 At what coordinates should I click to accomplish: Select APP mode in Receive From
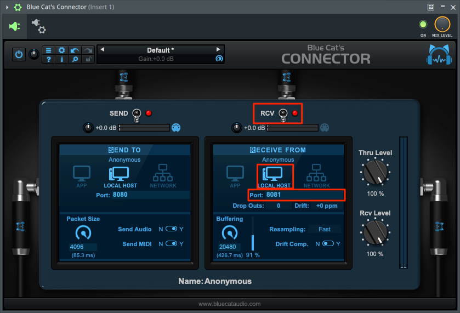pyautogui.click(x=235, y=177)
